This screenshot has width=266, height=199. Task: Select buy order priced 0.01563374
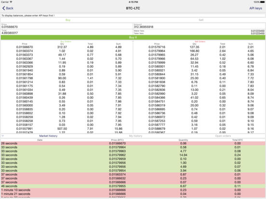click(67, 51)
